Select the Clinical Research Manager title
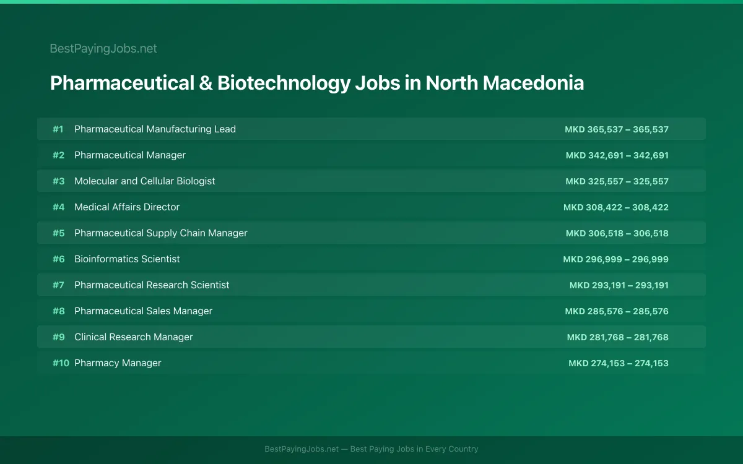 click(134, 337)
